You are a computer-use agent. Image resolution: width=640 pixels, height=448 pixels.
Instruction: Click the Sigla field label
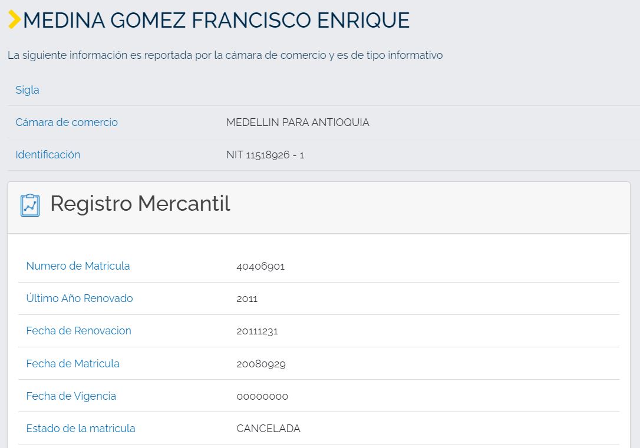(27, 90)
